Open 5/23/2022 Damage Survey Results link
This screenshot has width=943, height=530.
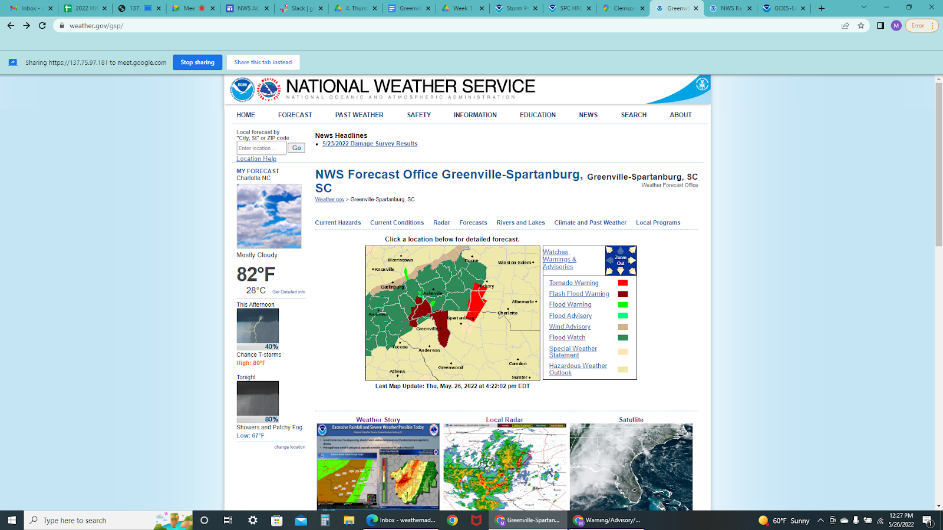pos(370,144)
